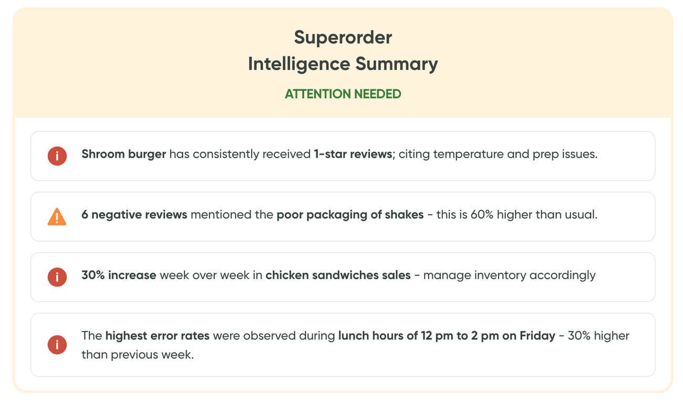Screen dimensions: 683x402
Task: Click the info icon beside highest error rates alert
Action: pos(57,345)
